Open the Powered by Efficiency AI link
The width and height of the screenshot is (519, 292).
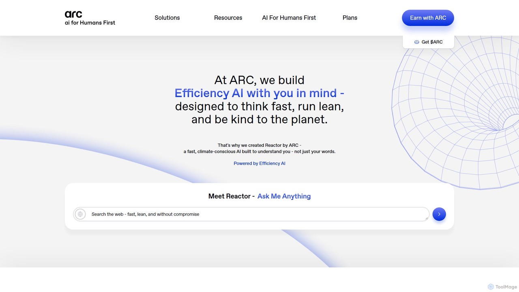pos(259,163)
